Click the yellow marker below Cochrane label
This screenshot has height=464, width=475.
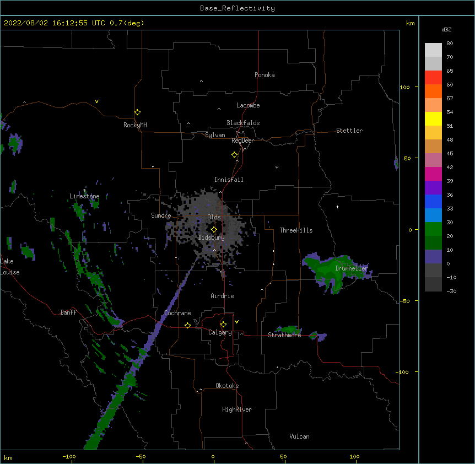click(187, 325)
